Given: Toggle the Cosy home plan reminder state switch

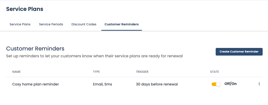Looking at the screenshot, I should coord(216,84).
